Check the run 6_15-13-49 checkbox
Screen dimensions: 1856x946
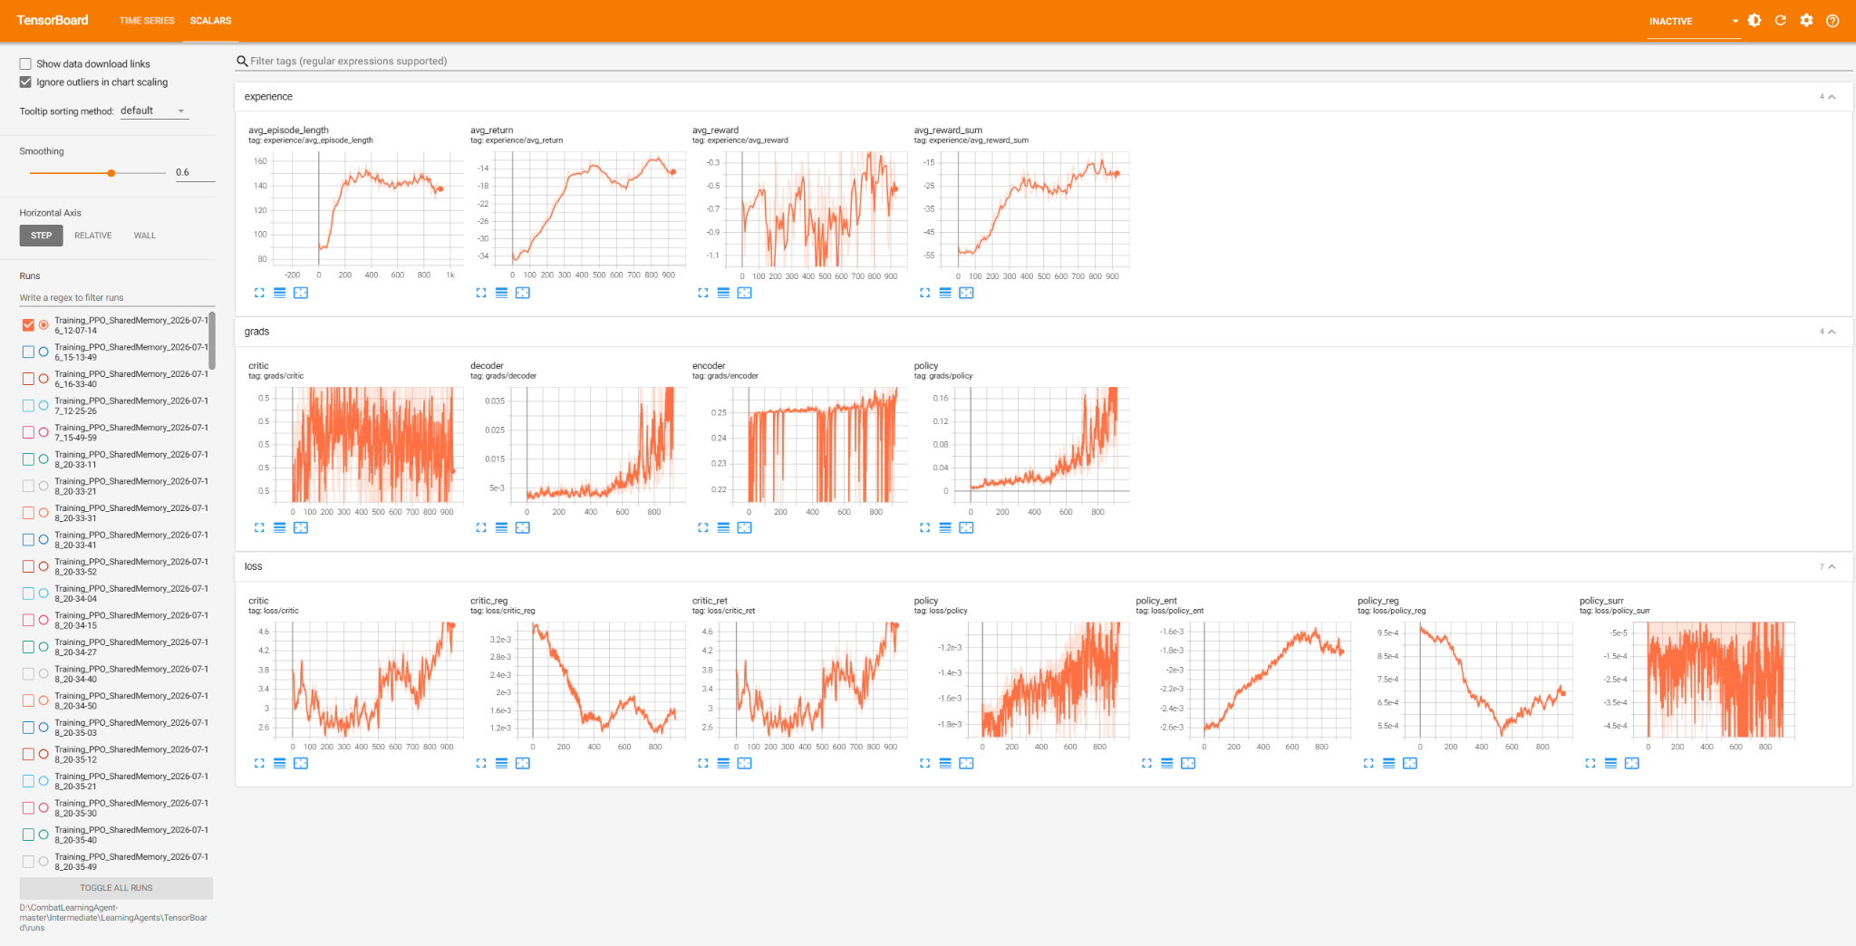click(28, 352)
